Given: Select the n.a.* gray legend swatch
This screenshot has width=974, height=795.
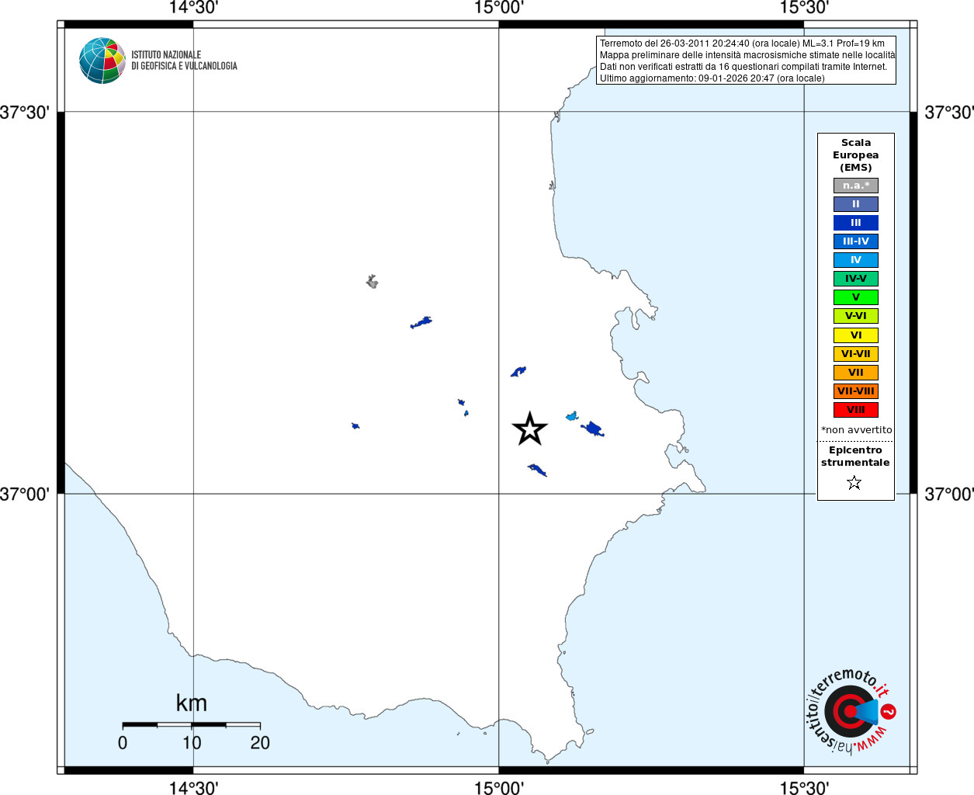Looking at the screenshot, I should pyautogui.click(x=856, y=186).
